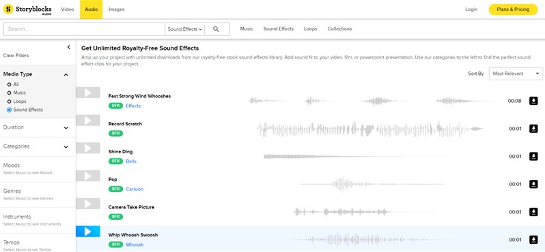The width and height of the screenshot is (545, 252).
Task: Click the Plans & Pricing button
Action: coord(513,10)
